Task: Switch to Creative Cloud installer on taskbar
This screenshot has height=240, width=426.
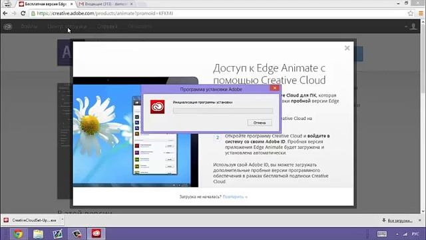Action: (97, 234)
